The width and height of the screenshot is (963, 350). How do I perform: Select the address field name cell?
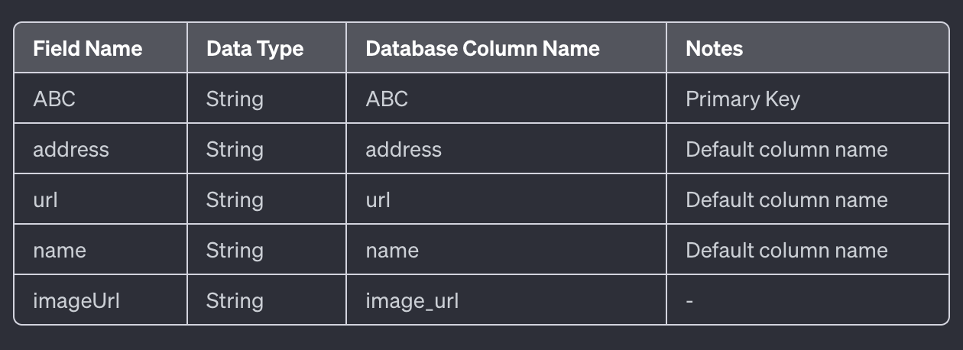tap(71, 150)
